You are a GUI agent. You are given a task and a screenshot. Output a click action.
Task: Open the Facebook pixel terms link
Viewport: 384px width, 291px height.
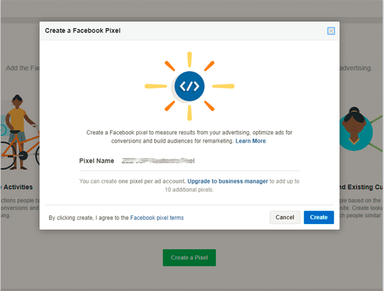[157, 218]
